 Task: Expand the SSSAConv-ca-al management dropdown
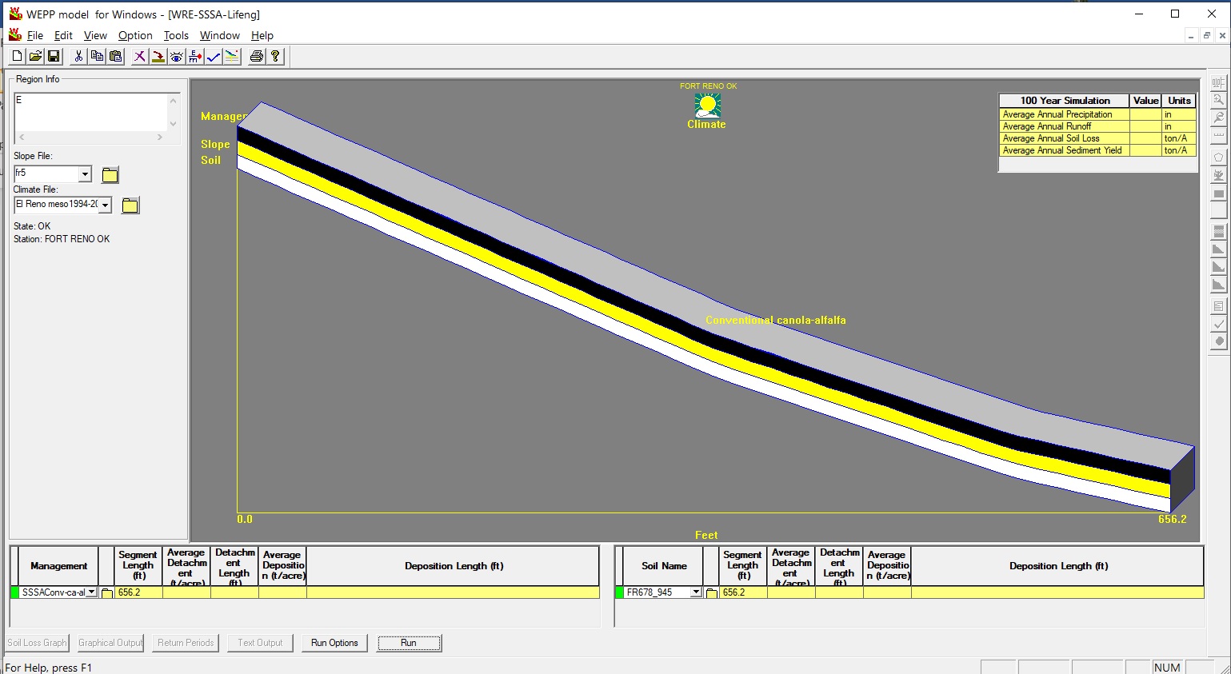coord(91,592)
